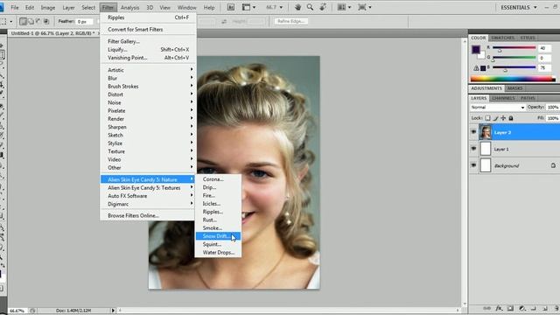Open Alien Skin Eye Candy 5: Textures submenu
560x315 pixels.
tap(148, 187)
